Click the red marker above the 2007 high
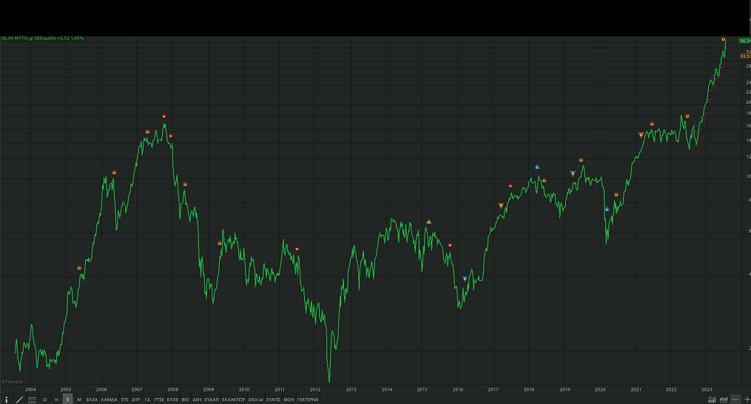Viewport: 751px width, 404px height. tap(164, 116)
